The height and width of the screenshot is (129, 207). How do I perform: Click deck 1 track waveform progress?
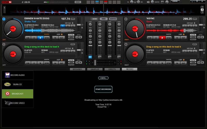pos(50,30)
